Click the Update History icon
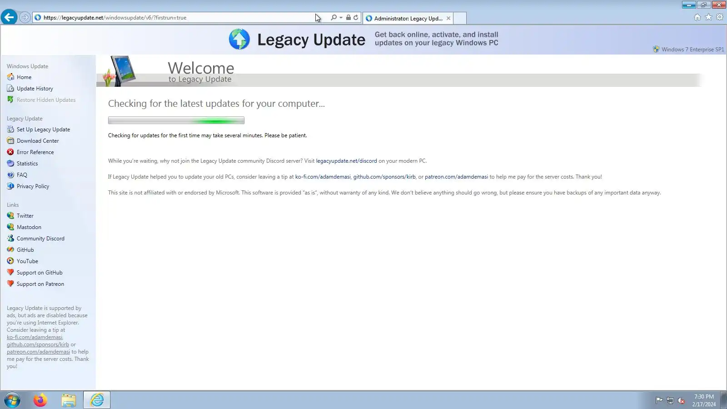 [x=10, y=88]
